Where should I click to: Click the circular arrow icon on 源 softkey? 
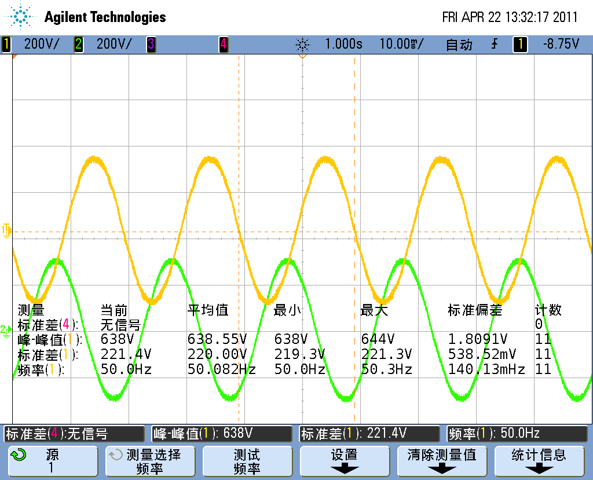point(18,455)
